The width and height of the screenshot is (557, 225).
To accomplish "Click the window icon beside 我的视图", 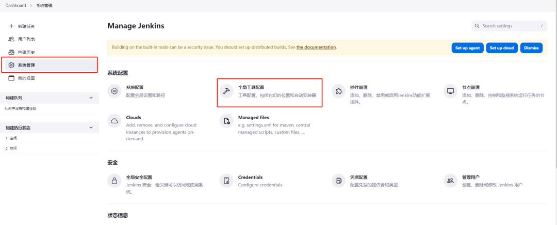I will tap(11, 78).
